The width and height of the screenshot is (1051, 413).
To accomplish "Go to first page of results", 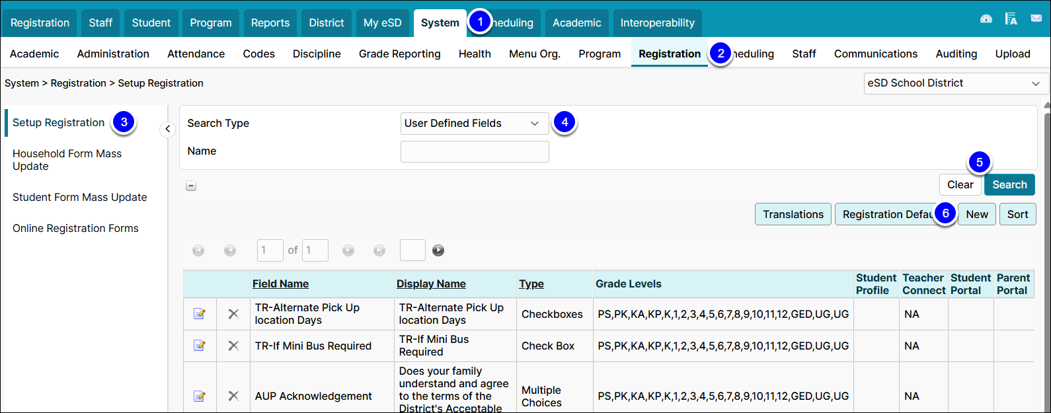I will [198, 250].
